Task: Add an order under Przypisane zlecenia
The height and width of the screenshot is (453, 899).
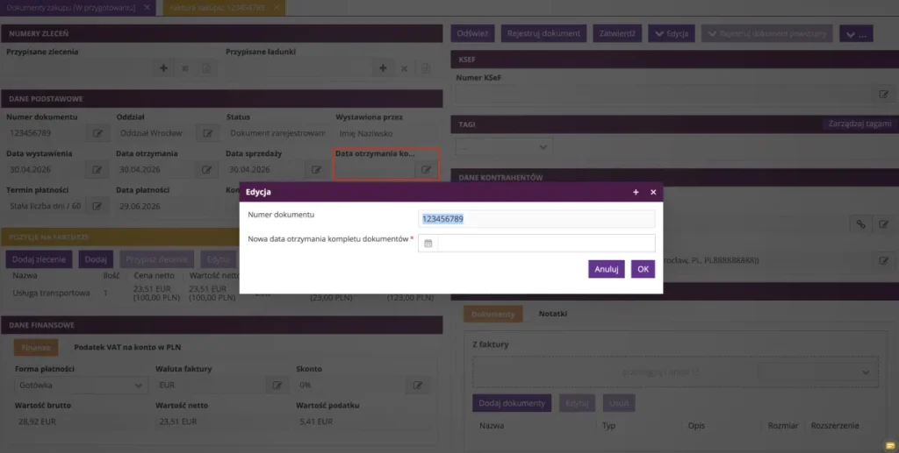Action: (x=163, y=68)
